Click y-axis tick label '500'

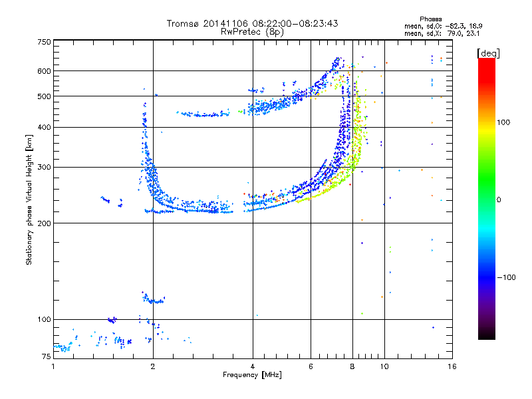point(44,96)
